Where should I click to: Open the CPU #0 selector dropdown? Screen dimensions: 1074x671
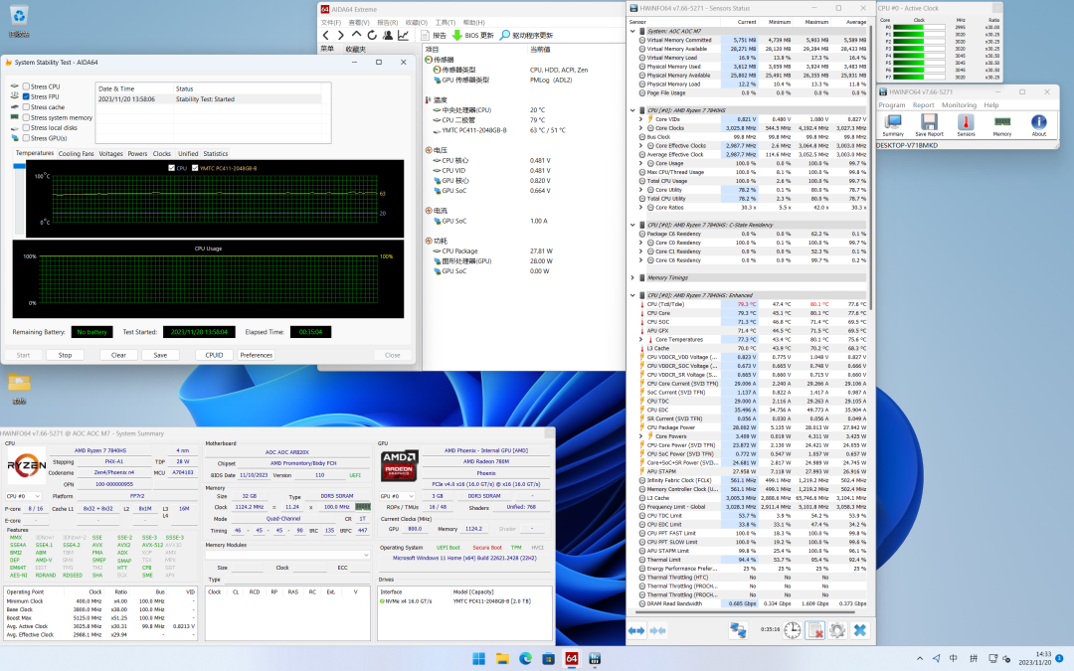point(24,495)
